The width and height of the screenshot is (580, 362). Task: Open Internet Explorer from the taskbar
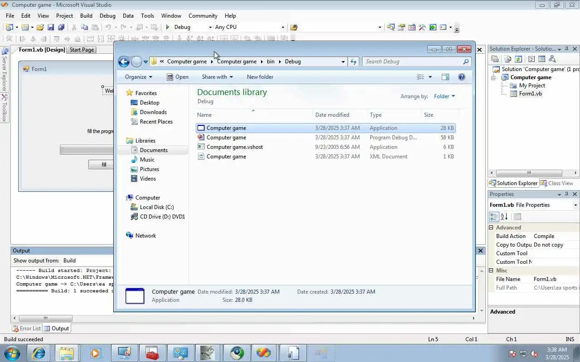tap(39, 353)
